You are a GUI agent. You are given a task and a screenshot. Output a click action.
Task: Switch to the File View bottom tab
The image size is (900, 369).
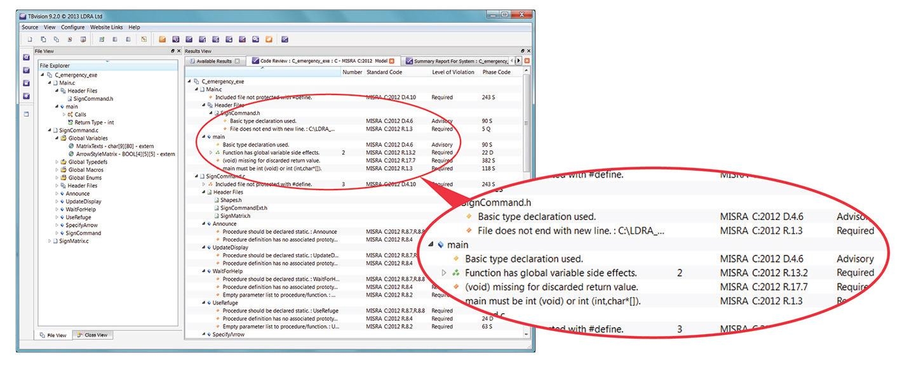click(x=53, y=335)
